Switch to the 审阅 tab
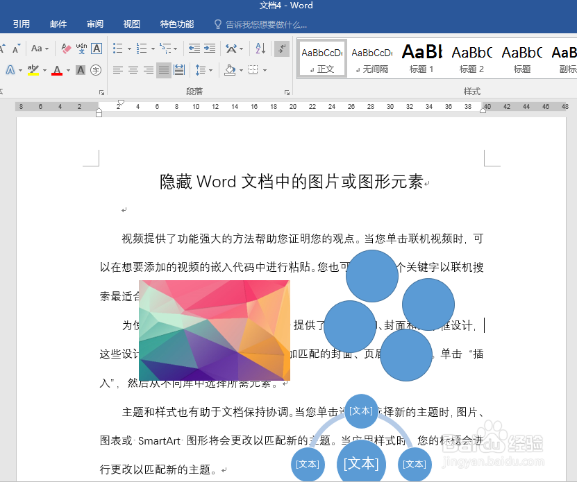Image resolution: width=577 pixels, height=482 pixels. coord(95,24)
